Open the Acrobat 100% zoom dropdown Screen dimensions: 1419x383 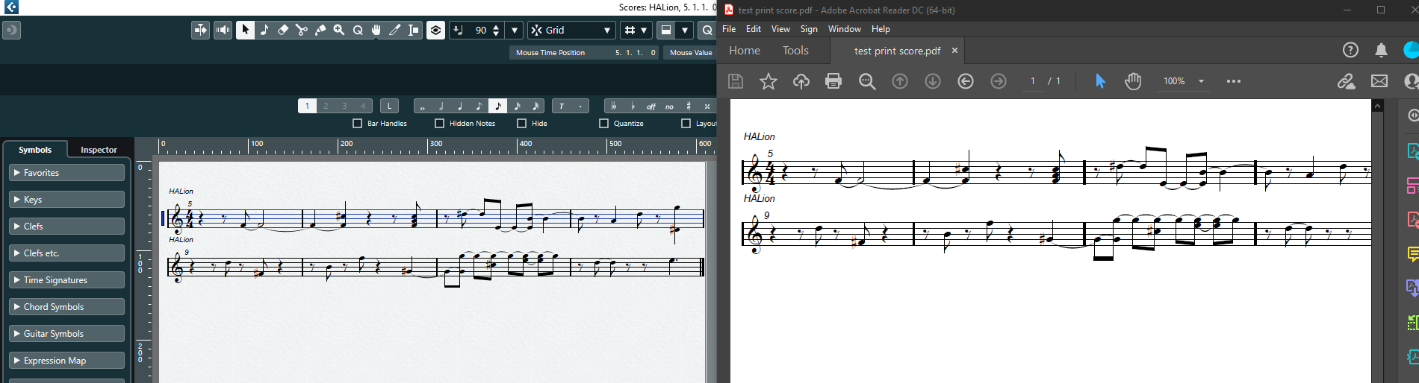(1201, 81)
